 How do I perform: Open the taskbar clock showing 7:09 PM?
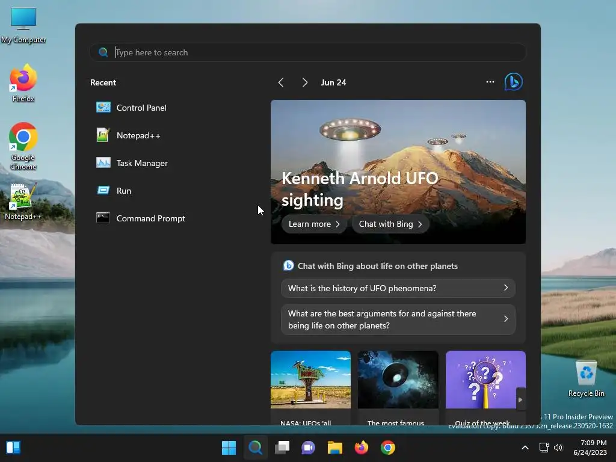(590, 448)
